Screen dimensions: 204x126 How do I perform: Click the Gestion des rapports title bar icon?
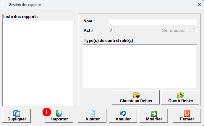click(5, 5)
